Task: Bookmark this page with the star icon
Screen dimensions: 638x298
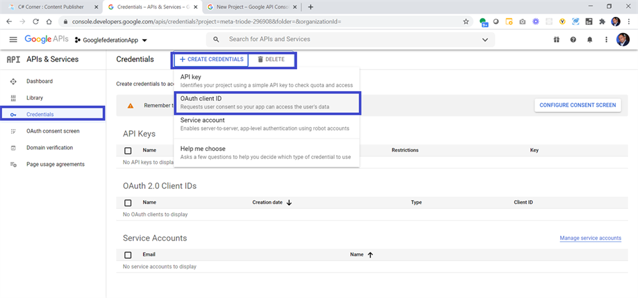Action: pyautogui.click(x=466, y=22)
